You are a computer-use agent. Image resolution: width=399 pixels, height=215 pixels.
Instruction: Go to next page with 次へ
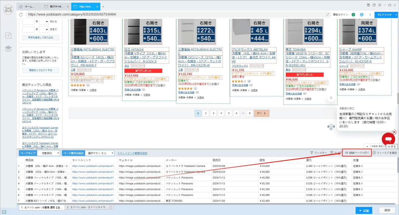[261, 113]
